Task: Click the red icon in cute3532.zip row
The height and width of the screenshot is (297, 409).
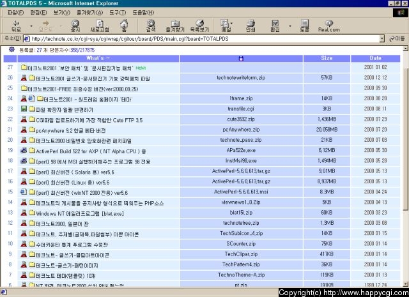Action: [x=24, y=119]
